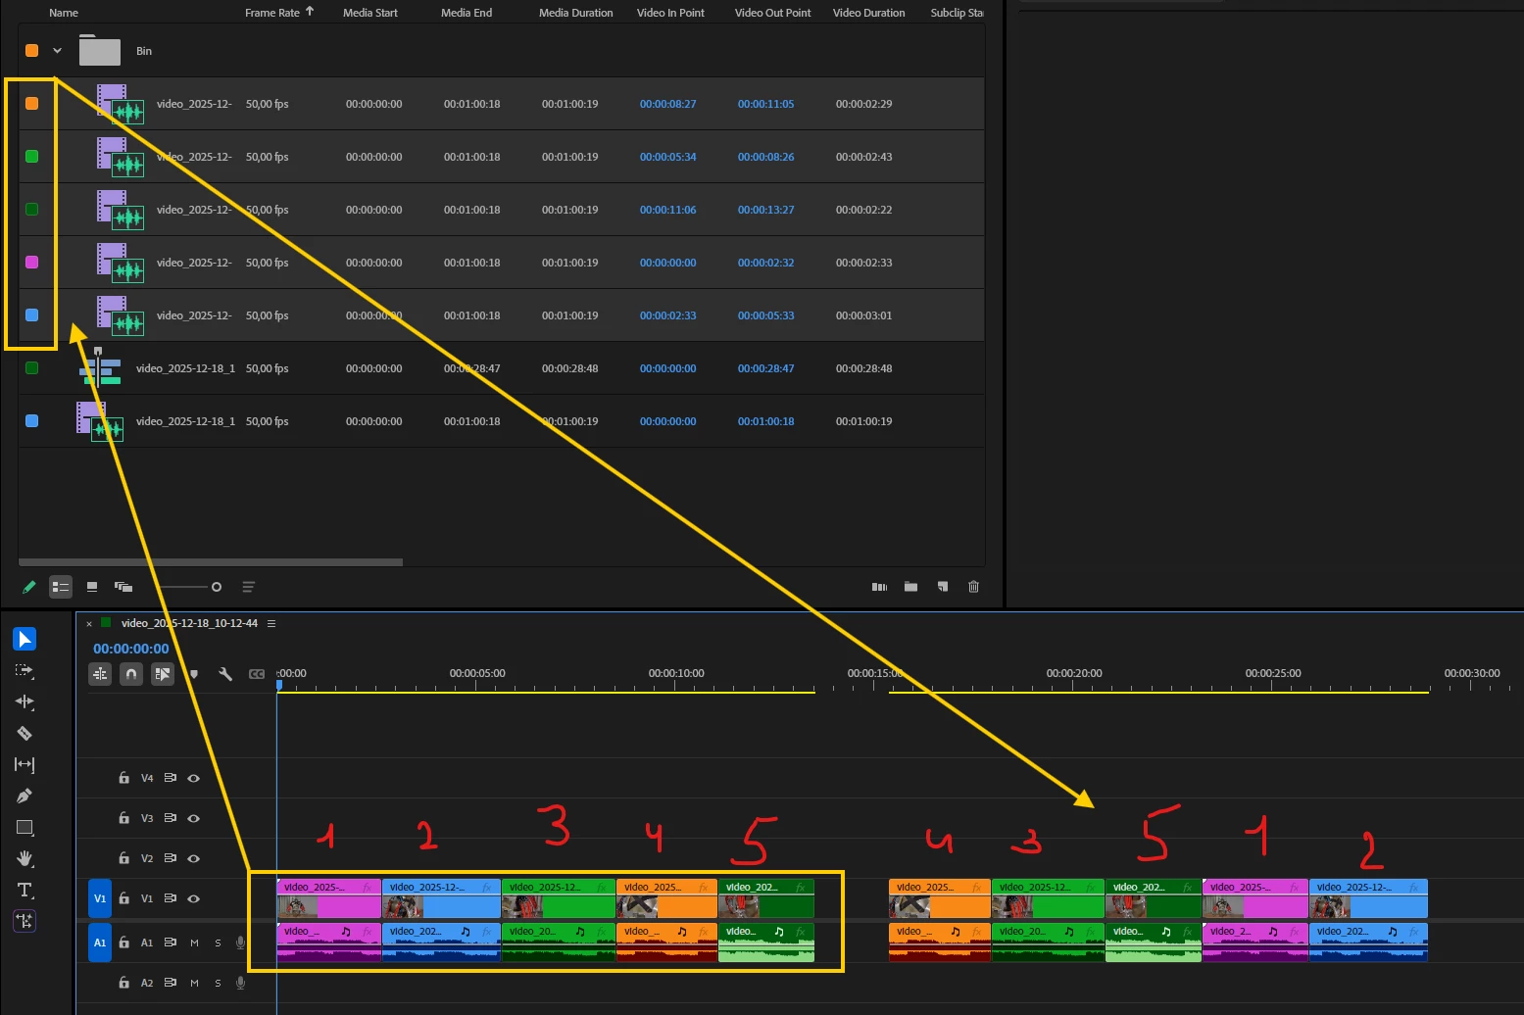Mute audio track A2

pyautogui.click(x=194, y=983)
